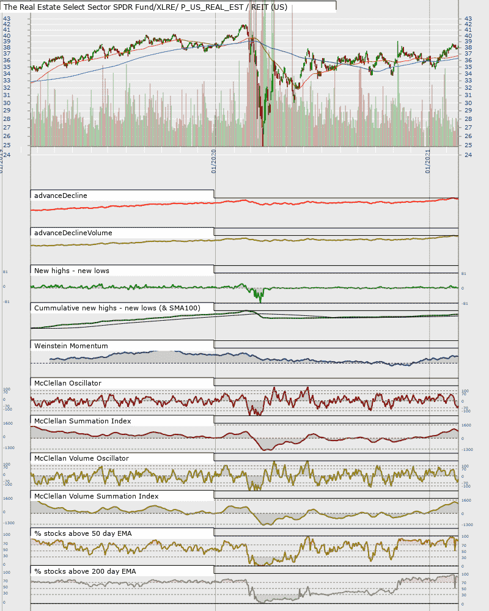Click the 01/2020 date marker on time axis
Image resolution: width=489 pixels, height=611 pixels.
[x=214, y=161]
